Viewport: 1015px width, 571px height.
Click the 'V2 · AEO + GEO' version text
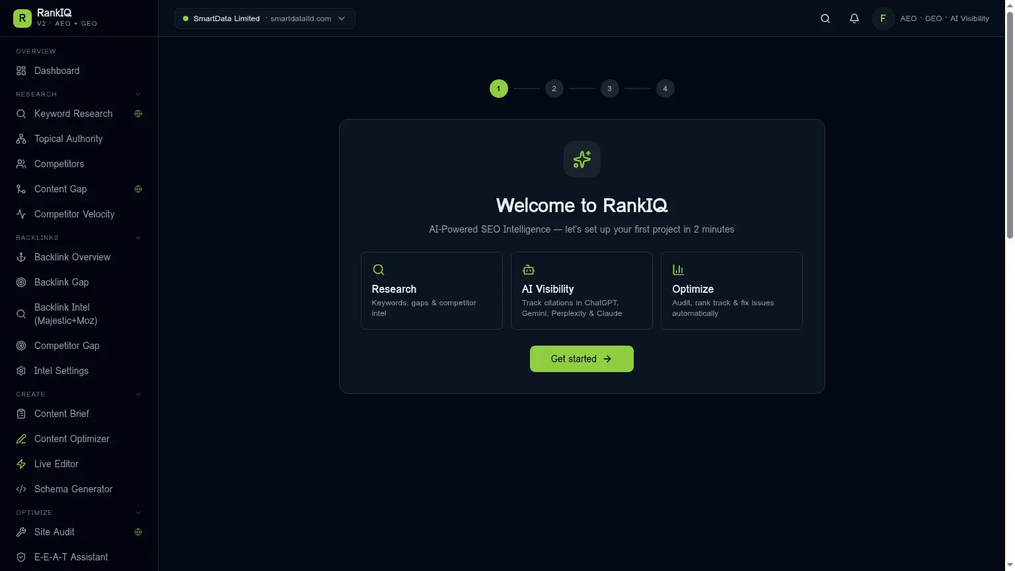67,23
